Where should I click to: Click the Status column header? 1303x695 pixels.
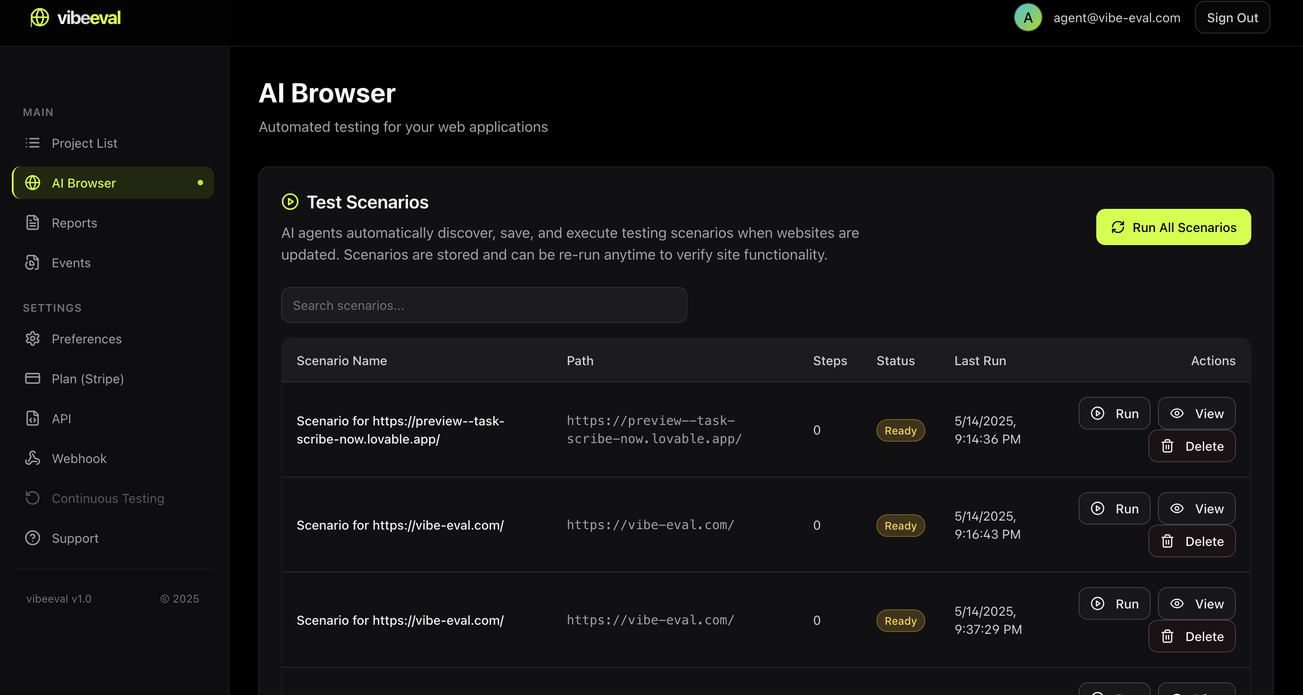click(x=895, y=361)
